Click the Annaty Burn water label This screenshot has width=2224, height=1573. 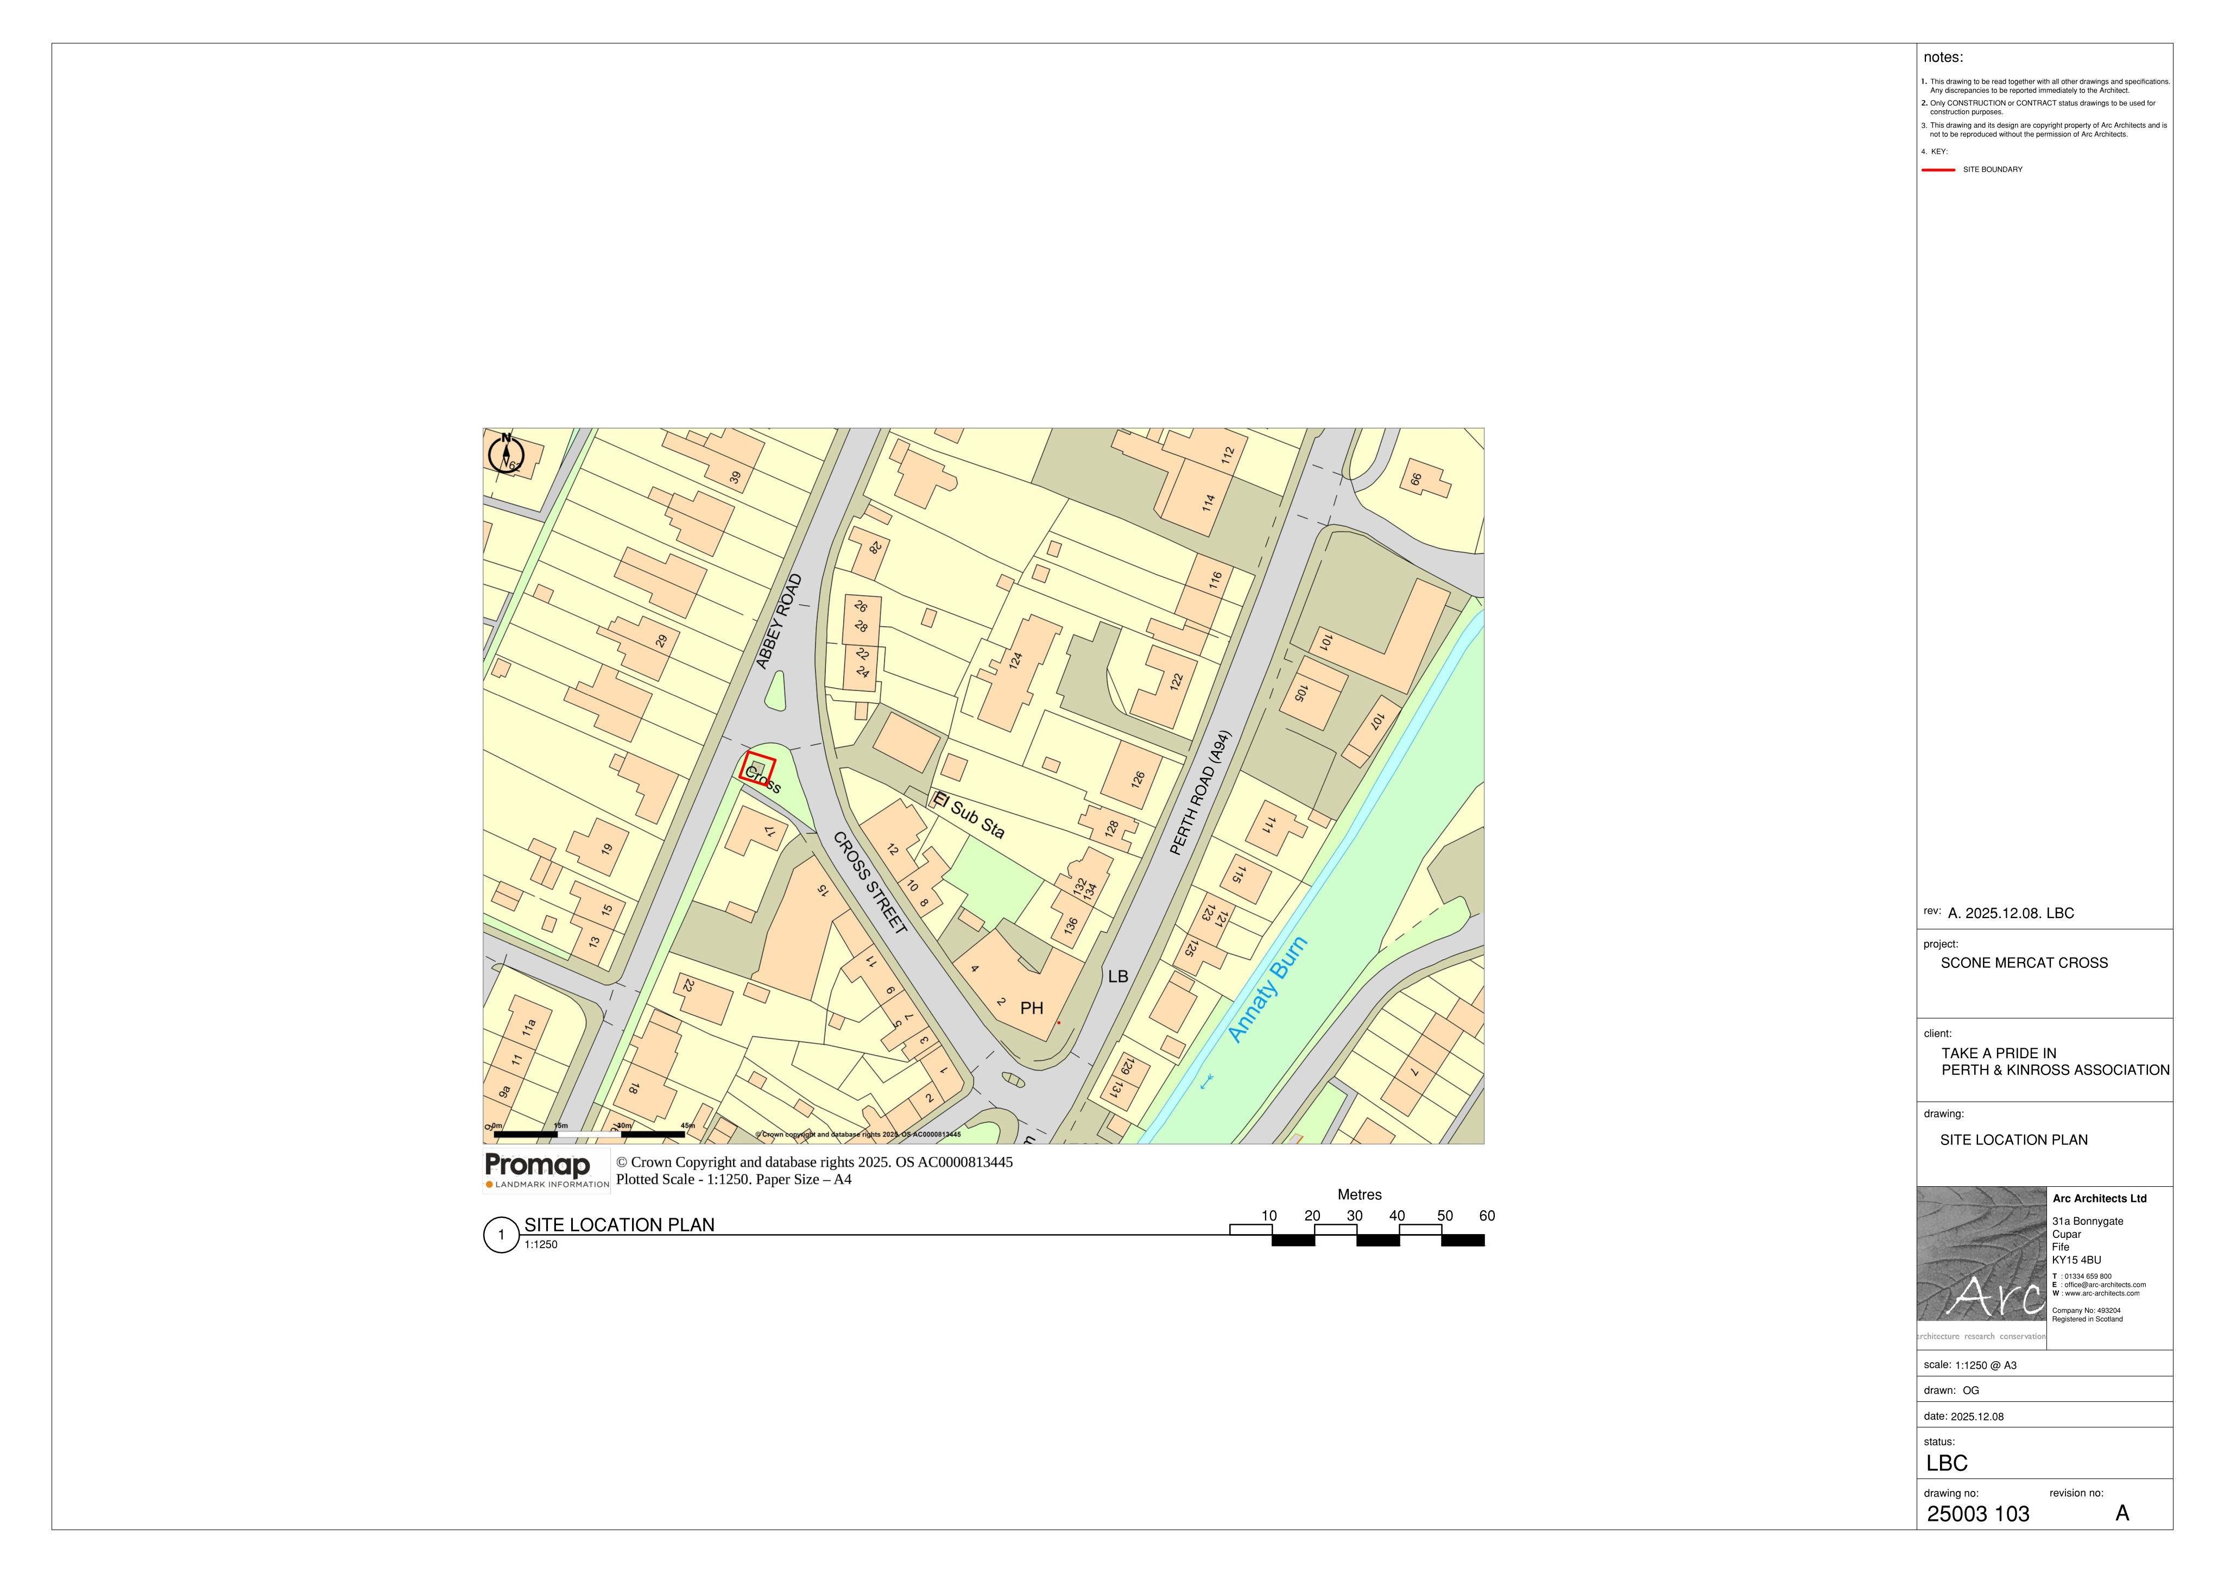[x=1267, y=989]
